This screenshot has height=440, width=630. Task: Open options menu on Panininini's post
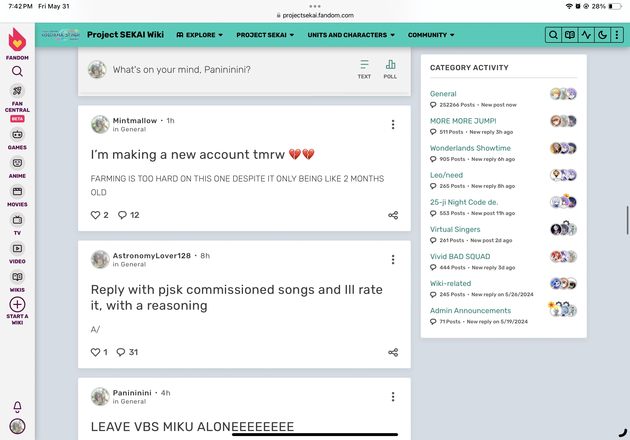click(x=393, y=397)
